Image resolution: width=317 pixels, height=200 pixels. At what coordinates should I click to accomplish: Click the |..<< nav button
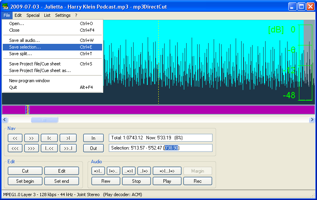(x=49, y=148)
